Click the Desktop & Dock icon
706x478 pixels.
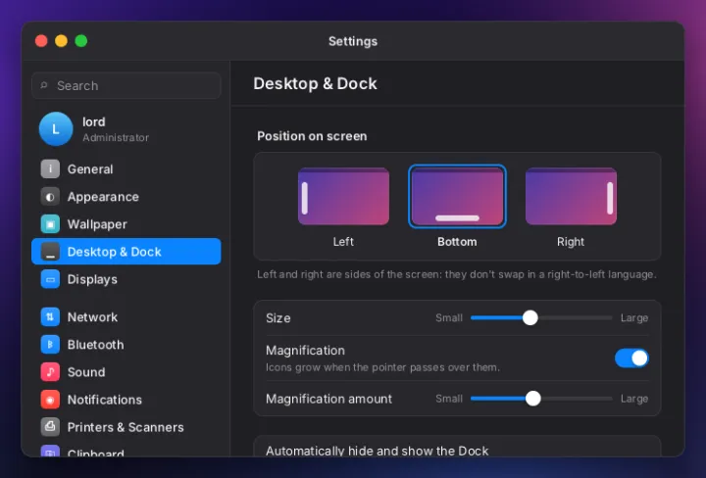coord(50,252)
